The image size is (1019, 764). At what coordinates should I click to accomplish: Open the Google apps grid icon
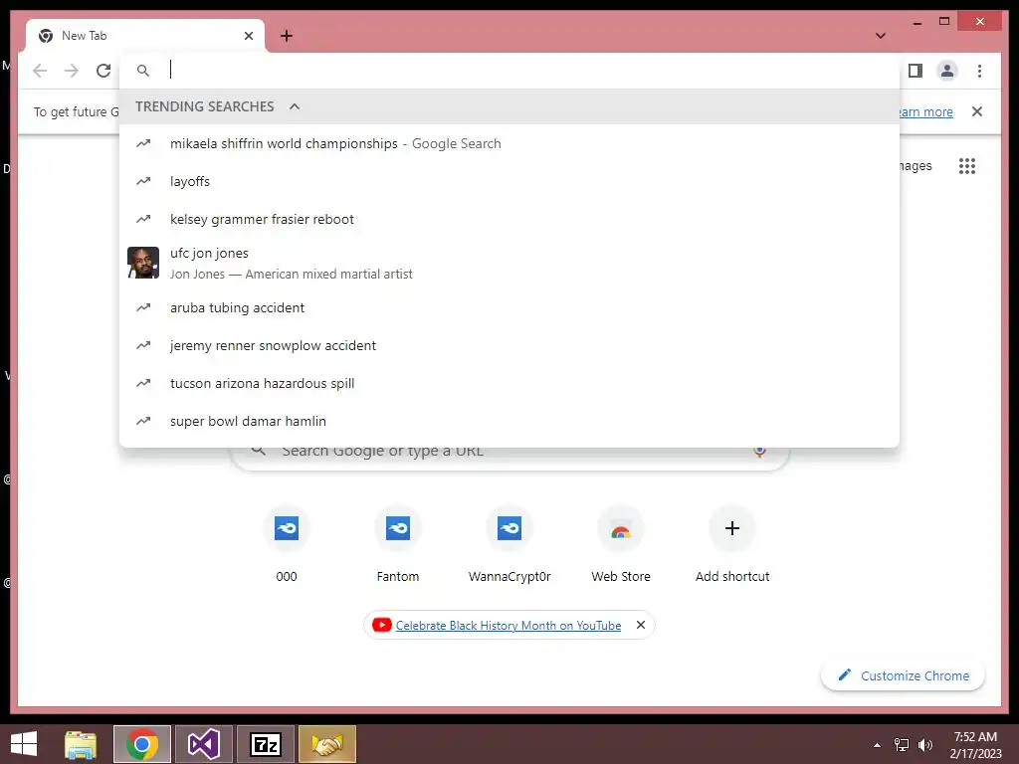click(x=967, y=166)
